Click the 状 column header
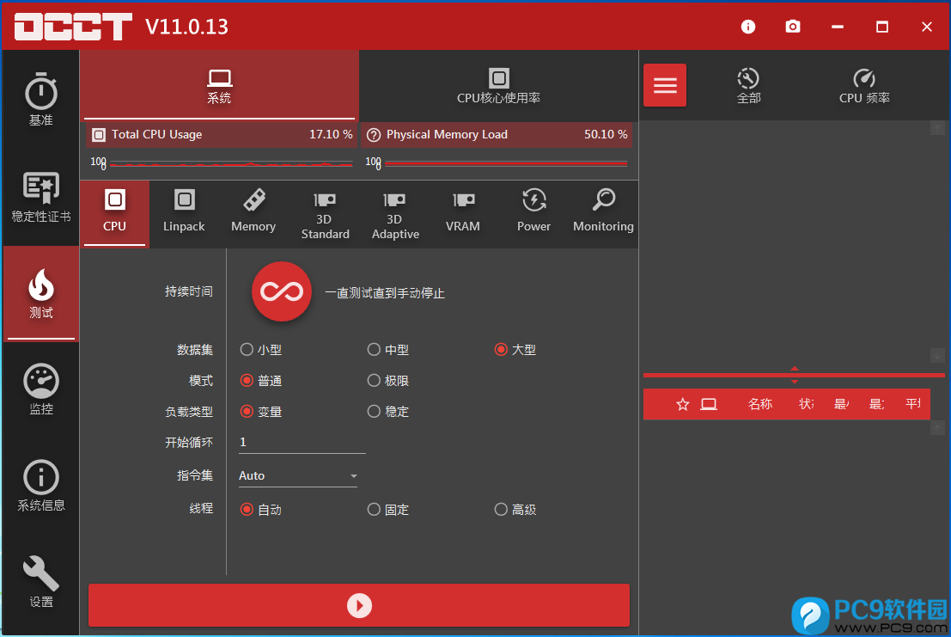 (x=806, y=404)
